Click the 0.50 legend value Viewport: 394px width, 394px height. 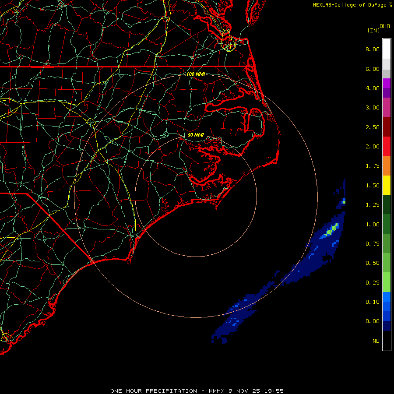click(x=373, y=263)
